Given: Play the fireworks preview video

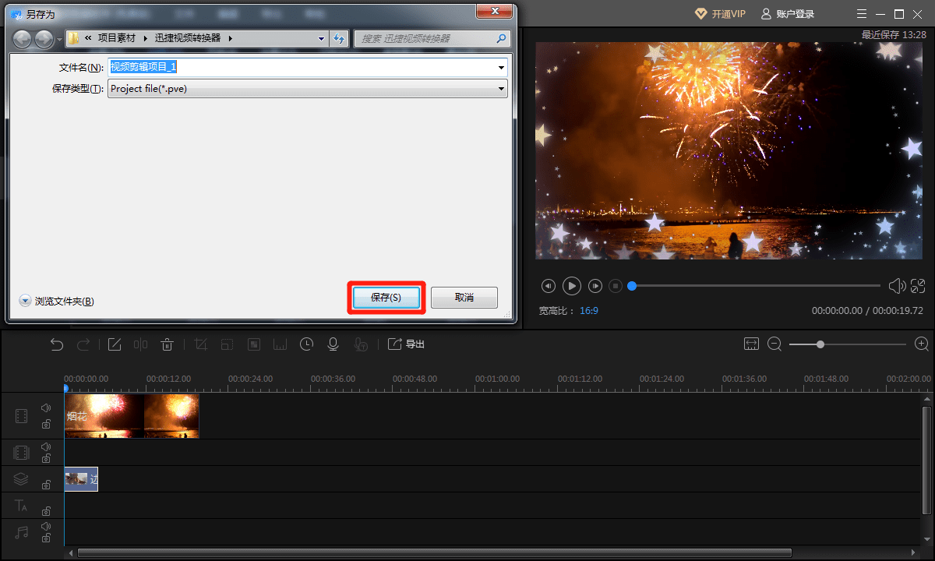Looking at the screenshot, I should coord(572,286).
